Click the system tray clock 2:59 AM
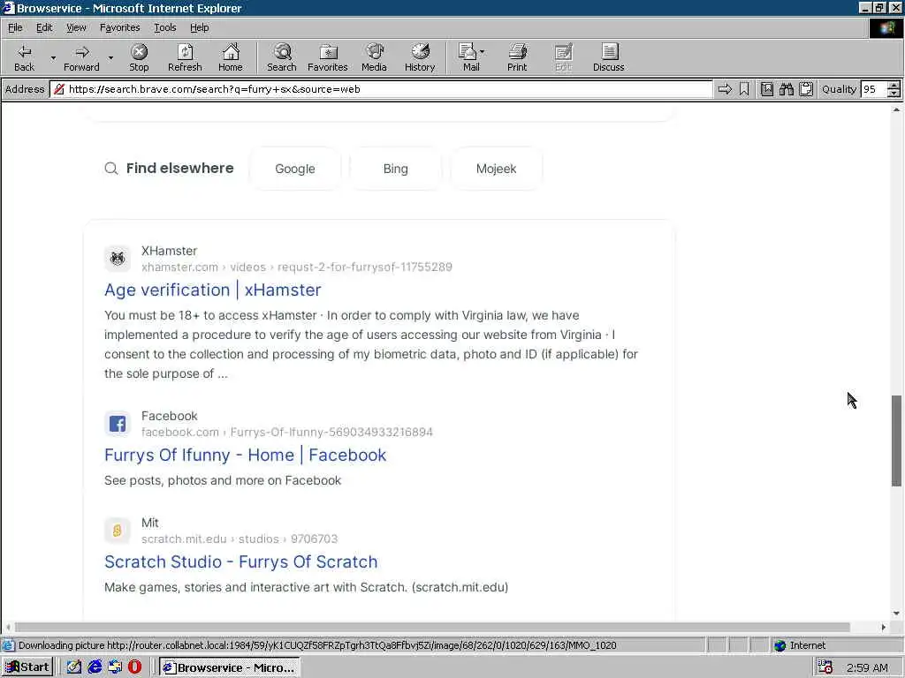This screenshot has height=678, width=905. coord(867,667)
